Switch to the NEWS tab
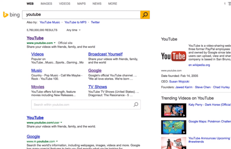The image size is (231, 149). pyautogui.click(x=97, y=4)
